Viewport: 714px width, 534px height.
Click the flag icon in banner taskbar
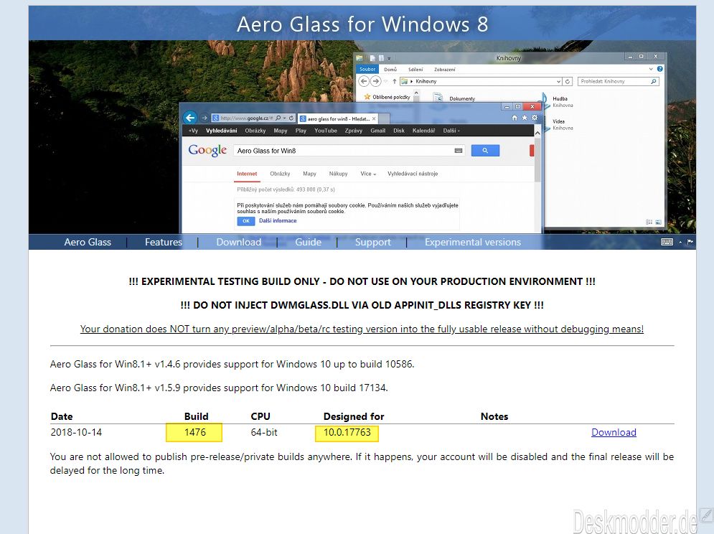click(x=690, y=242)
